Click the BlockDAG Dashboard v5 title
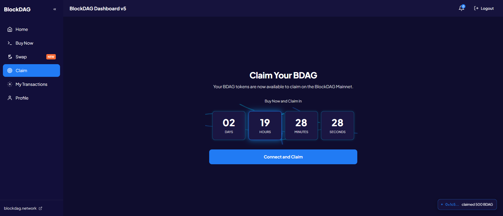Screen dimensions: 503x216 (98, 8)
